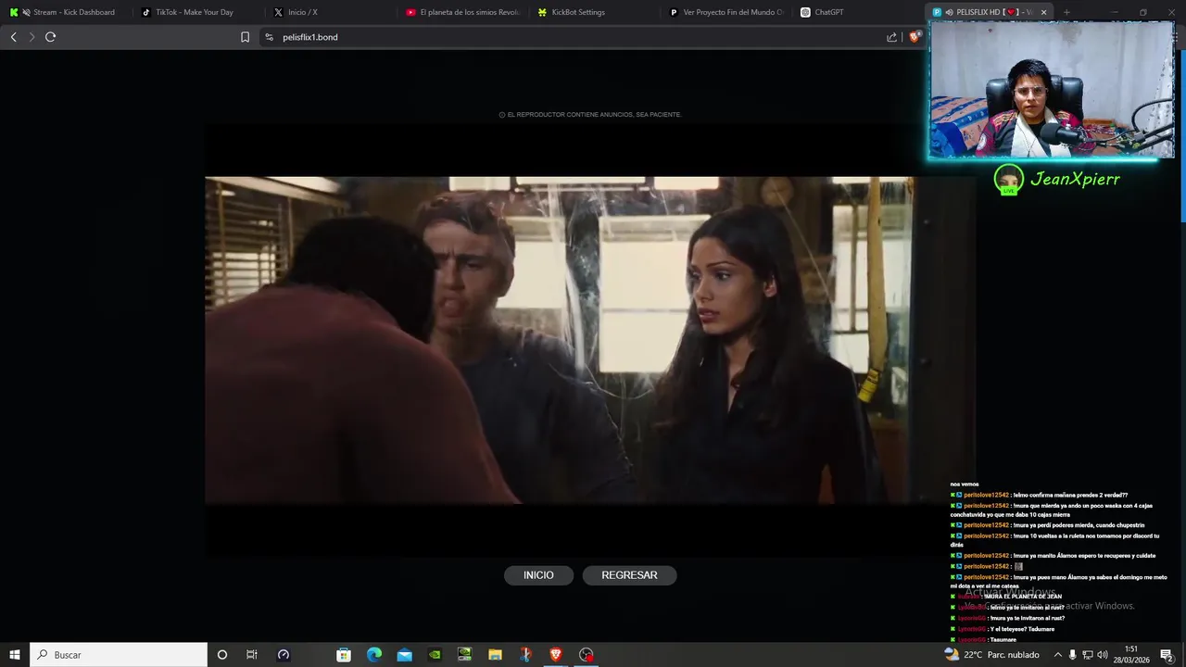The image size is (1186, 667).
Task: Open the Mail app on the taskbar
Action: pyautogui.click(x=404, y=654)
